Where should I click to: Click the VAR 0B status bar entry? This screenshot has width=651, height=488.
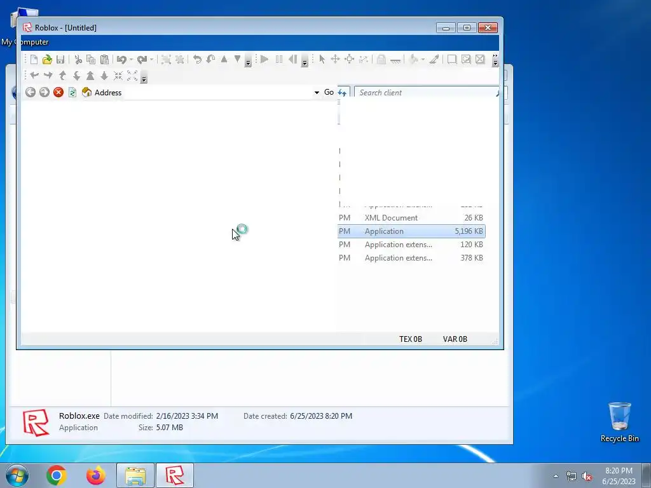[x=455, y=339]
